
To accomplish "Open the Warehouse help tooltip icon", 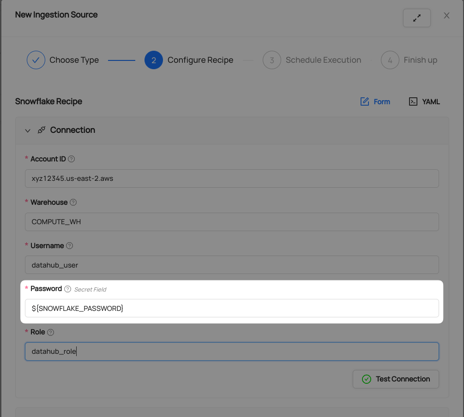I will click(73, 202).
